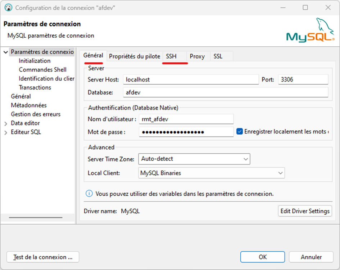Select Editeur SQL in the tree

coord(26,132)
